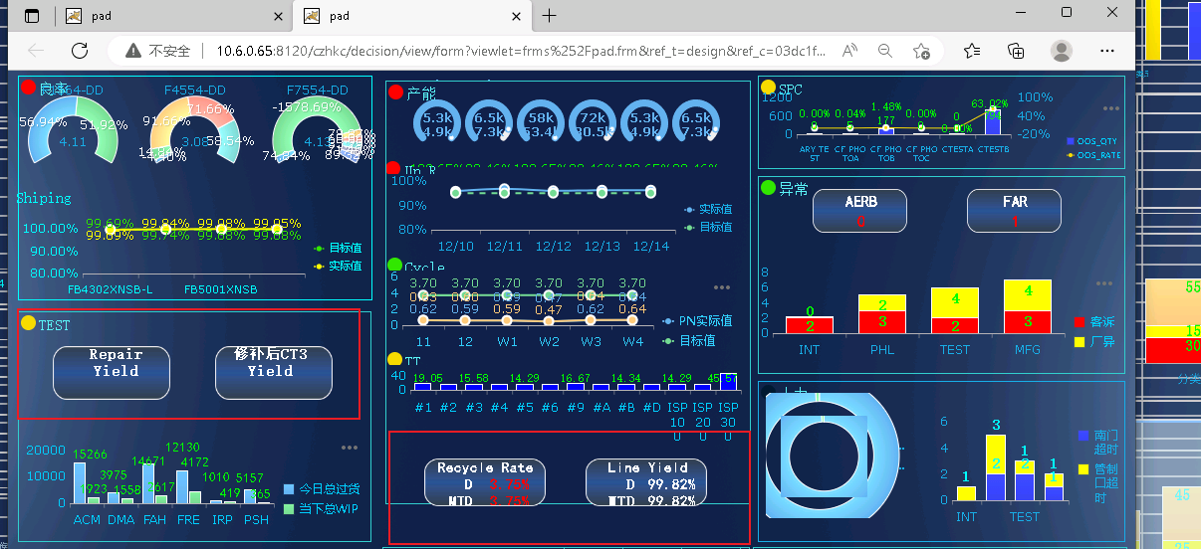Screen dimensions: 1201x549
Task: Click the read aloud icon in address bar
Action: click(849, 51)
